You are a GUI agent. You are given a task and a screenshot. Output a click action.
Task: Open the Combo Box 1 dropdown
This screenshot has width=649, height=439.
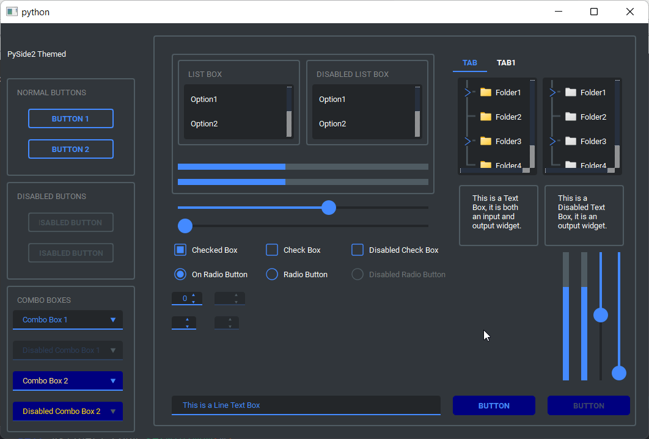[x=67, y=319]
